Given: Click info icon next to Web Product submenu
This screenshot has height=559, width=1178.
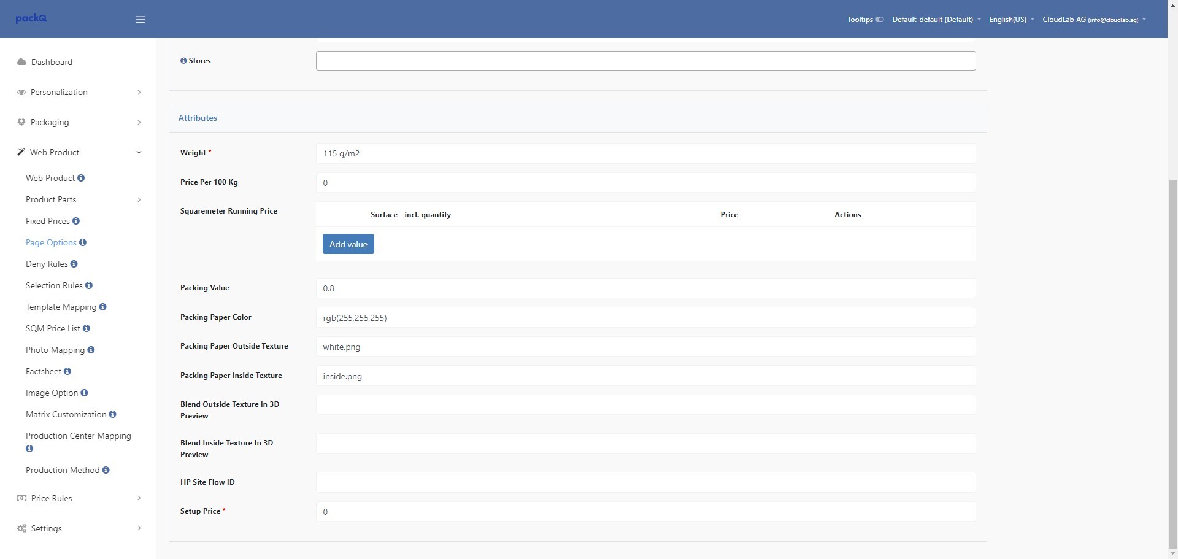Looking at the screenshot, I should coord(81,178).
